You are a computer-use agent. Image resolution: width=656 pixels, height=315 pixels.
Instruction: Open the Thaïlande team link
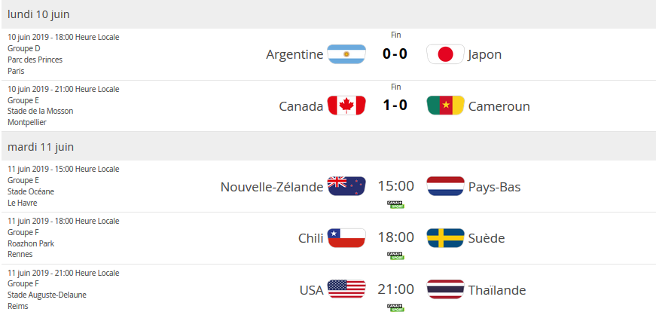pos(496,290)
